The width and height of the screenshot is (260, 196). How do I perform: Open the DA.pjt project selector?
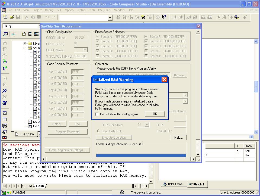(x=21, y=26)
